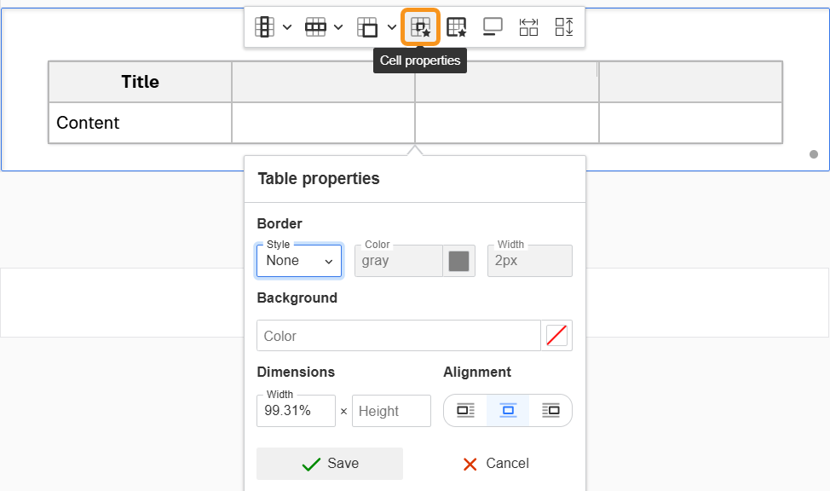Save the table properties
Viewport: 830px width, 491px height.
coord(330,464)
